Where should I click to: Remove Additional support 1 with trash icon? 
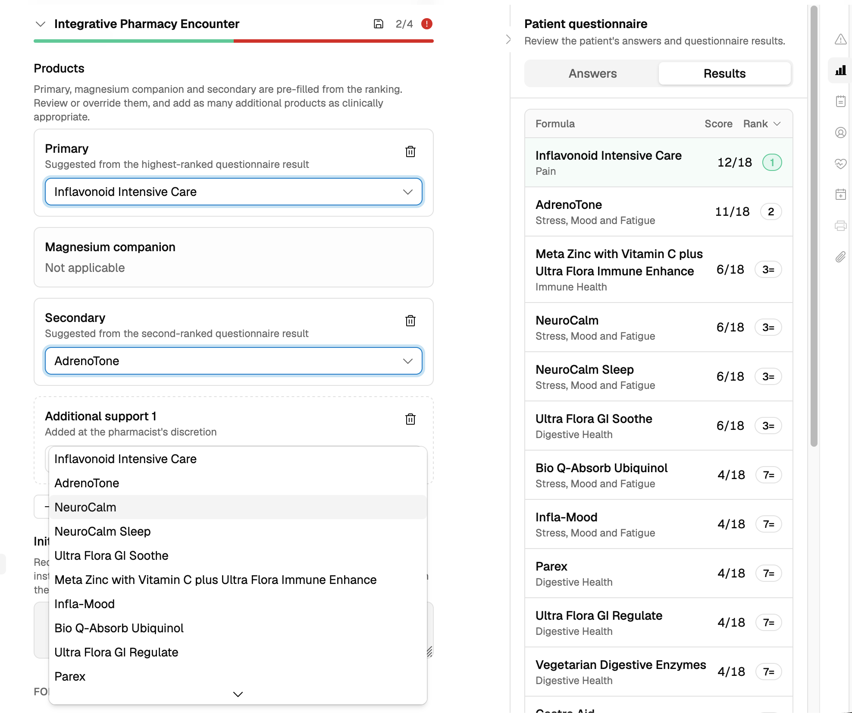pos(410,419)
